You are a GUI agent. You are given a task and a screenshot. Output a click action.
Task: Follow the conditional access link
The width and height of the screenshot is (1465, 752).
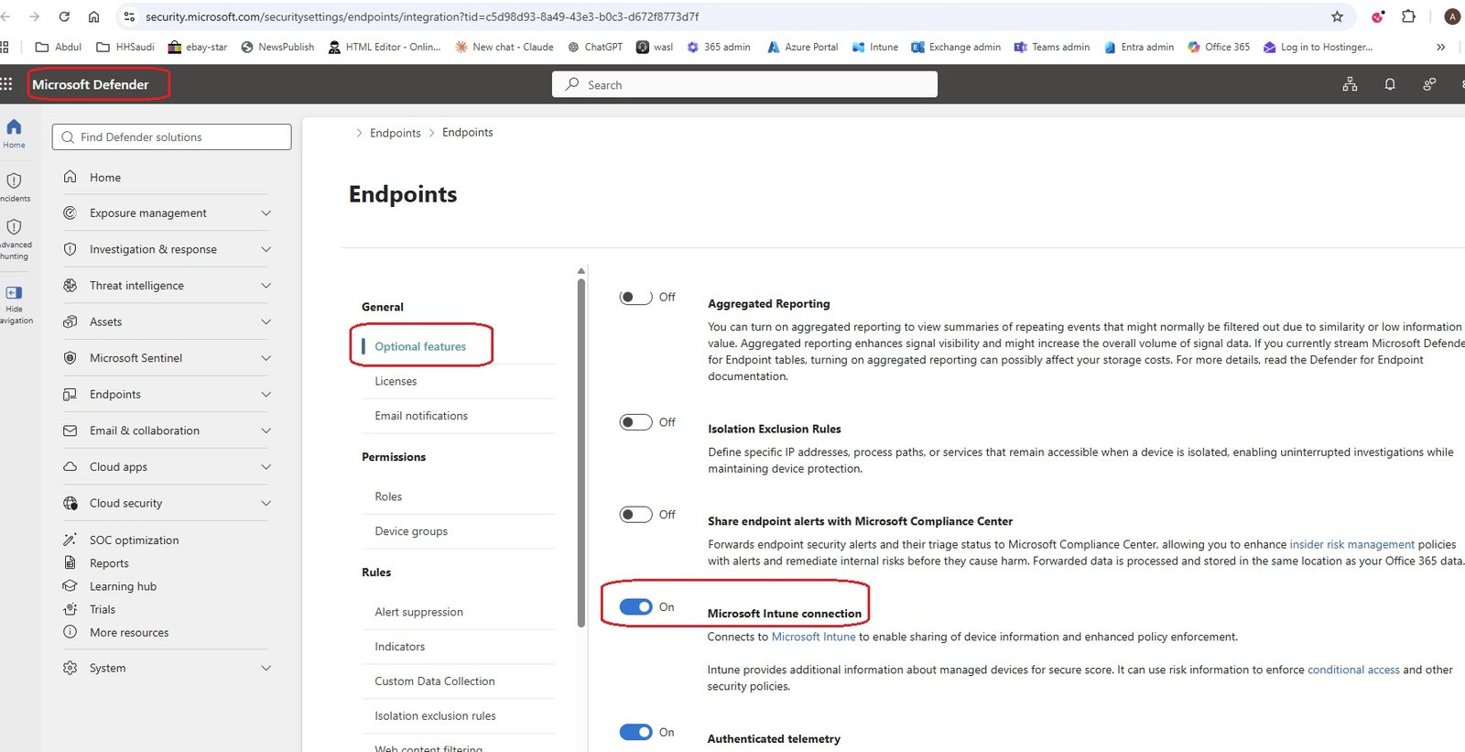coord(1353,670)
